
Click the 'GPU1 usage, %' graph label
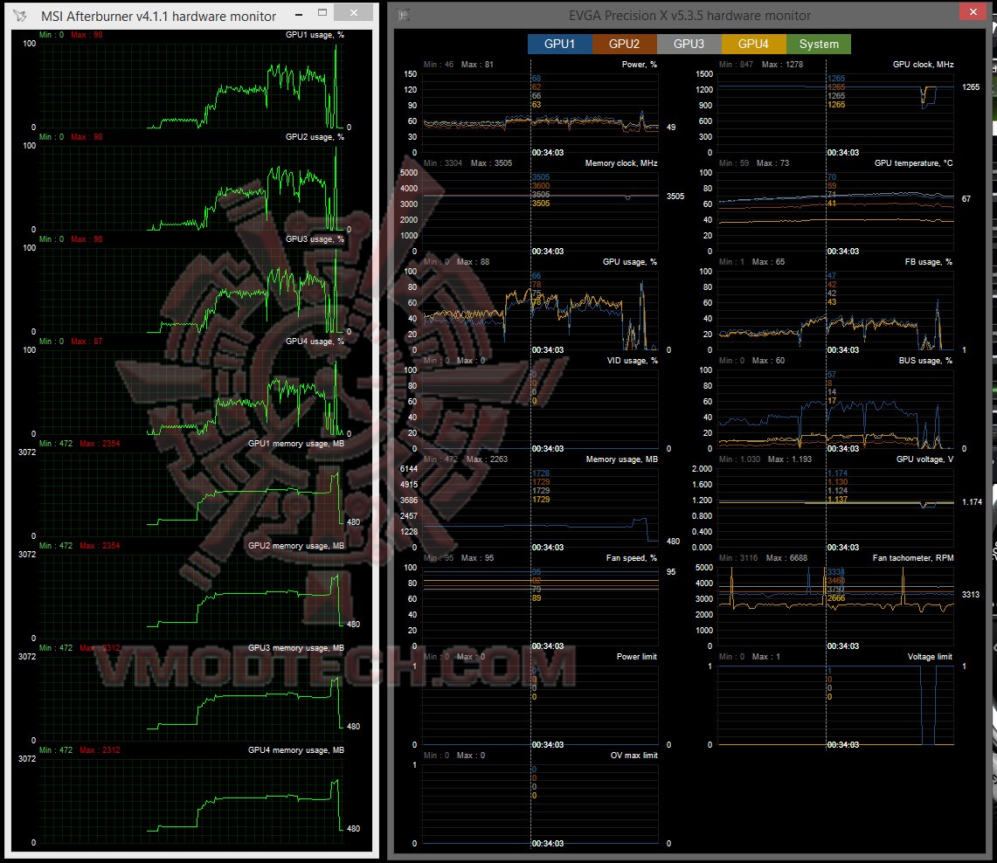[315, 35]
